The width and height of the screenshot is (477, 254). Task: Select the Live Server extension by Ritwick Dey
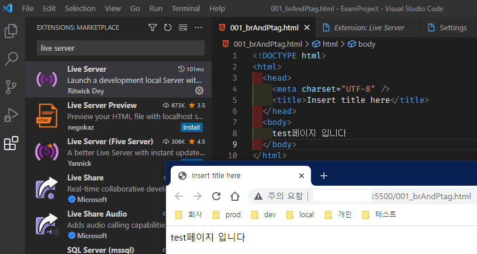118,79
